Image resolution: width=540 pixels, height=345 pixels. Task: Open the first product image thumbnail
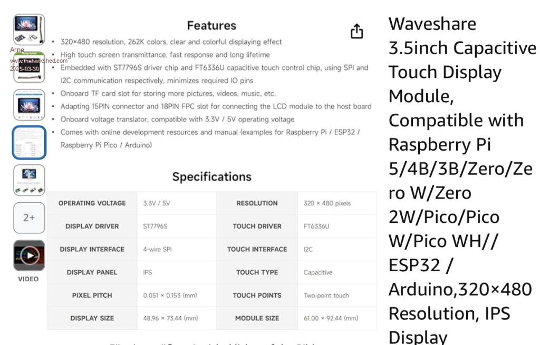point(29,29)
